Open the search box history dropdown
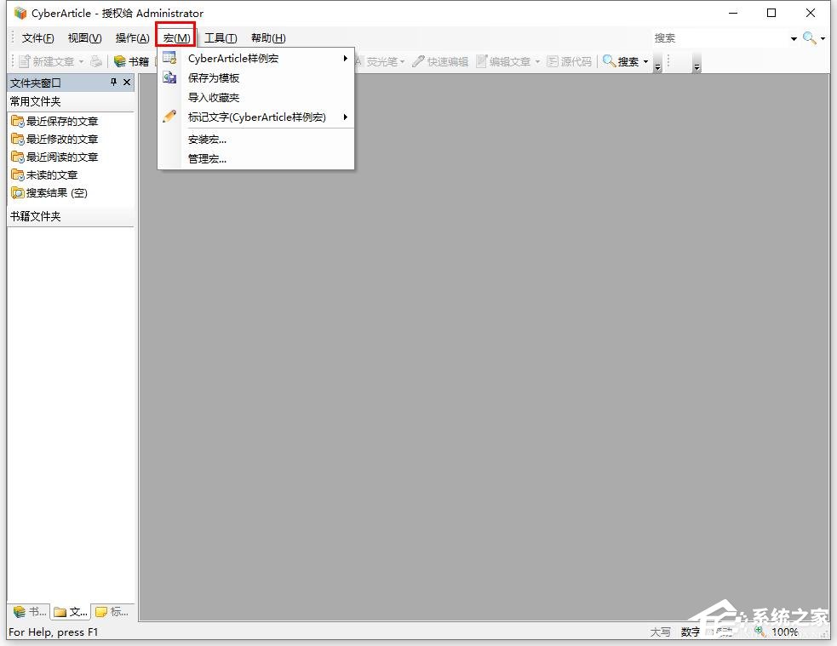837x646 pixels. 794,38
